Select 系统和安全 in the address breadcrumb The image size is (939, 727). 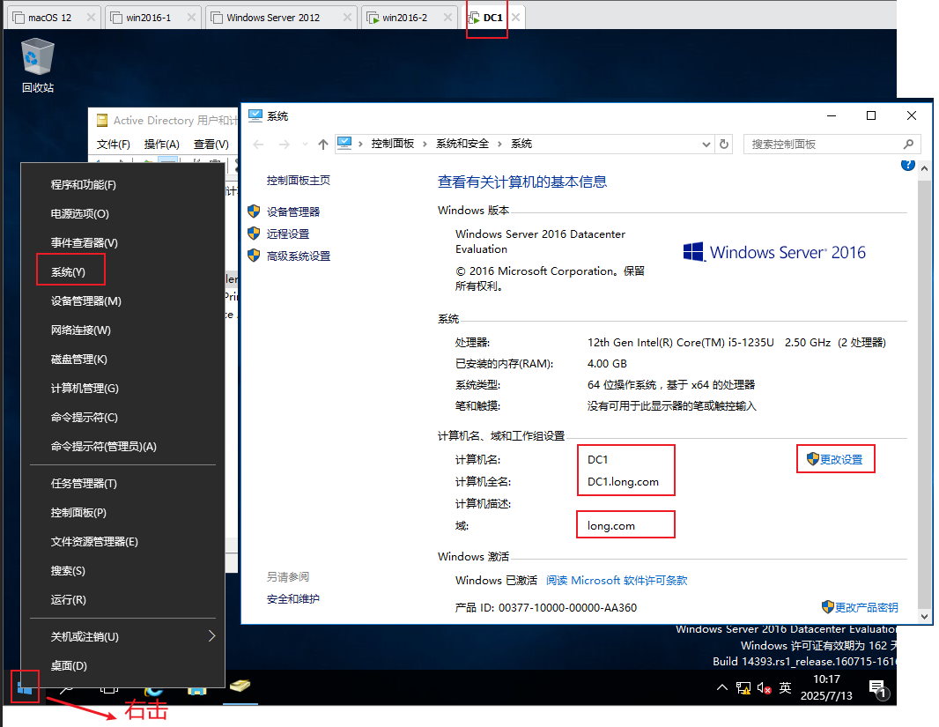[462, 144]
